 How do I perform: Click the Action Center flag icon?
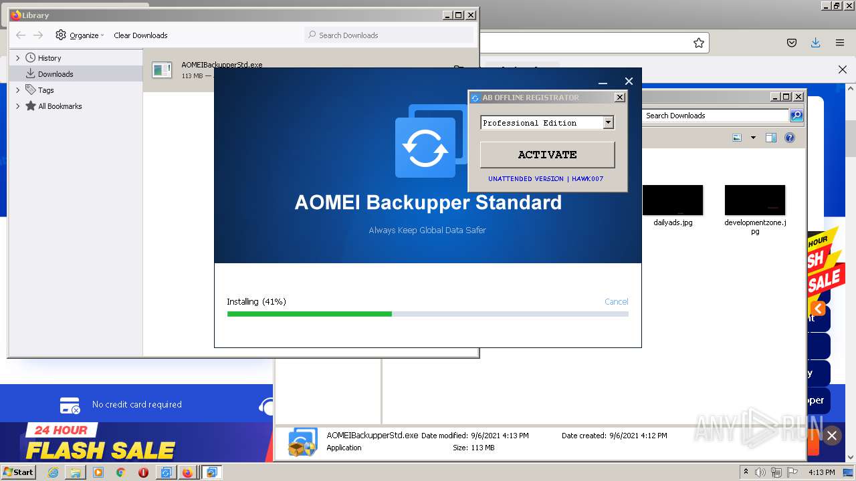[x=793, y=472]
